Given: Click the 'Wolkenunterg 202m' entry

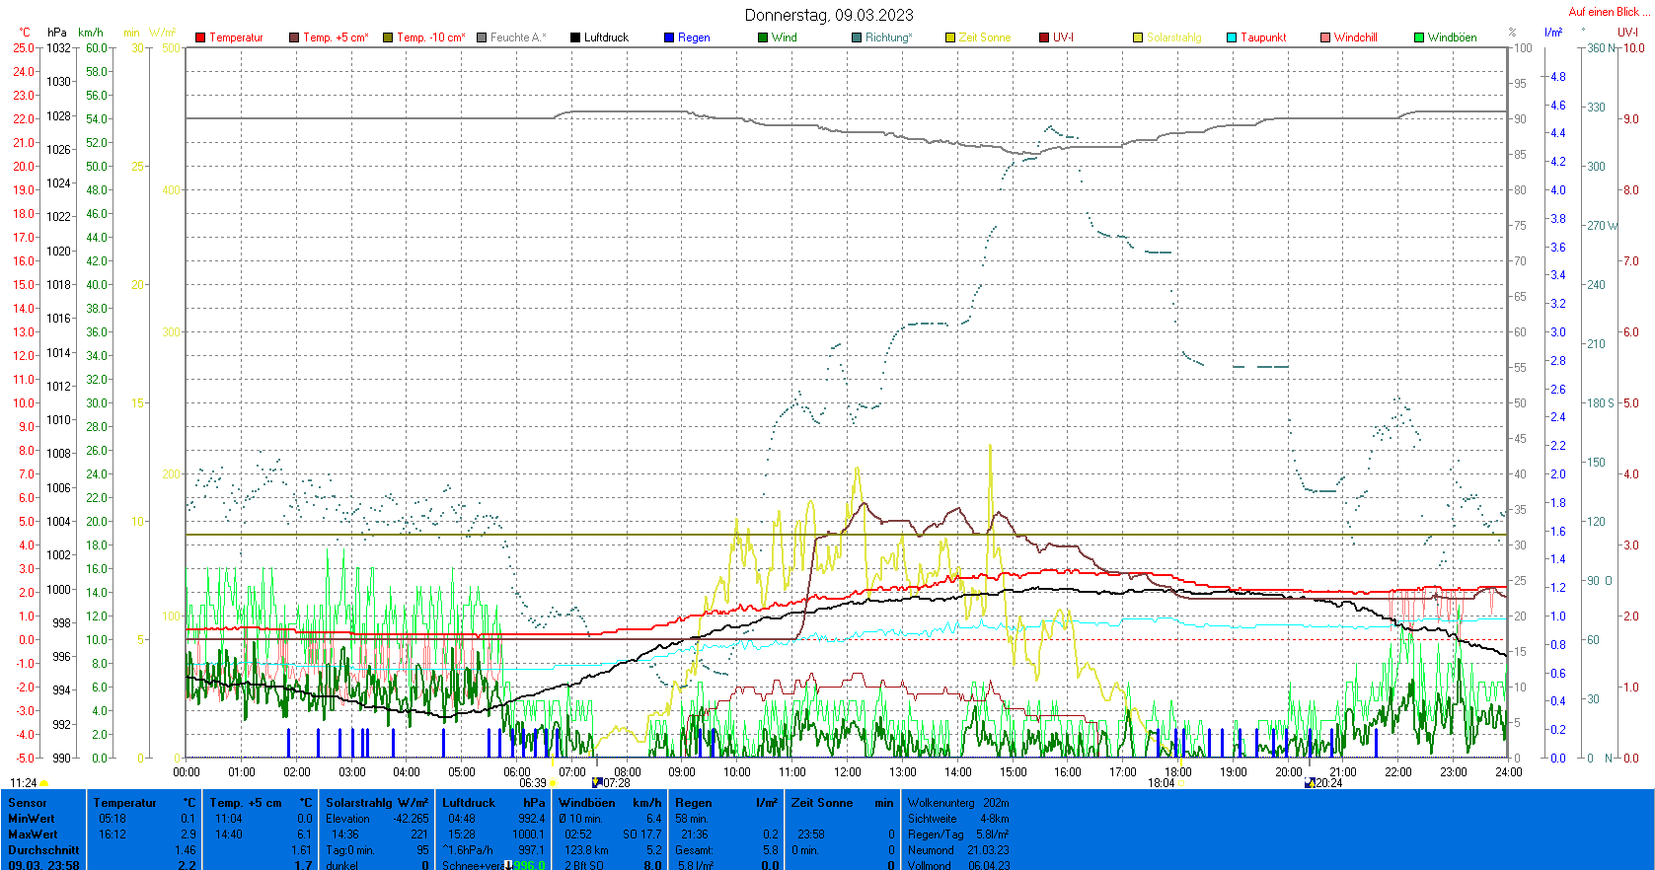Looking at the screenshot, I should (958, 803).
